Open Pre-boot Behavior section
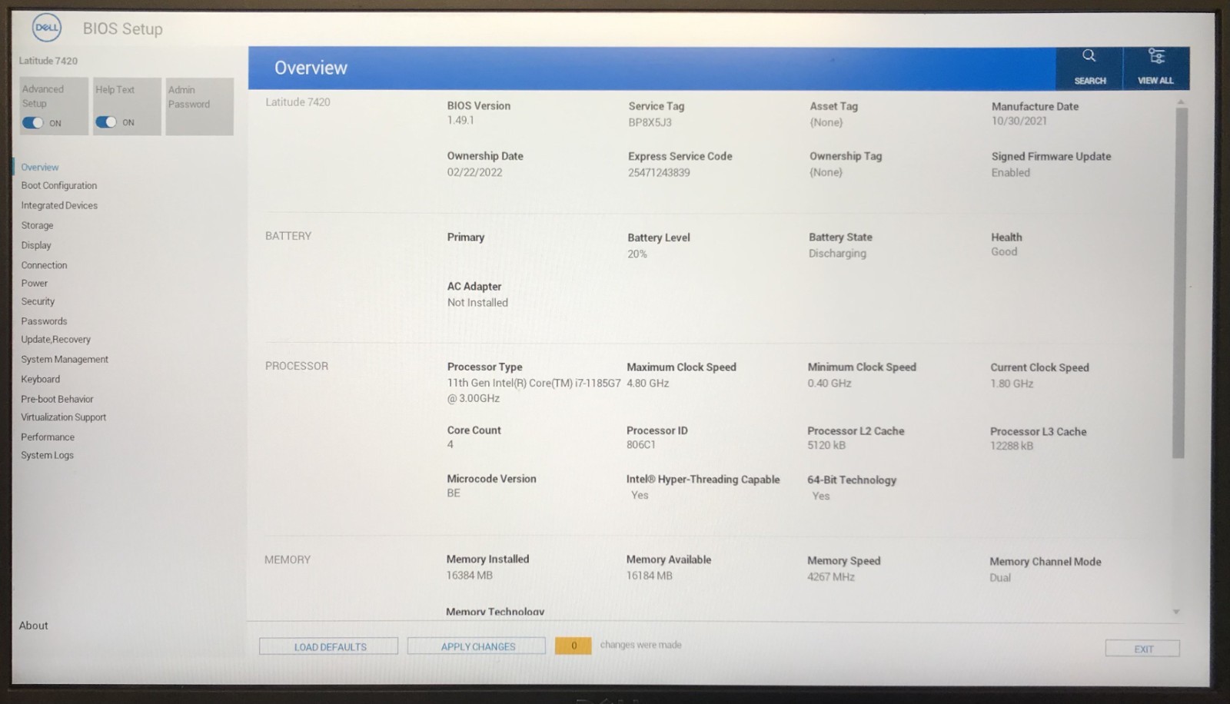This screenshot has width=1230, height=704. (58, 399)
